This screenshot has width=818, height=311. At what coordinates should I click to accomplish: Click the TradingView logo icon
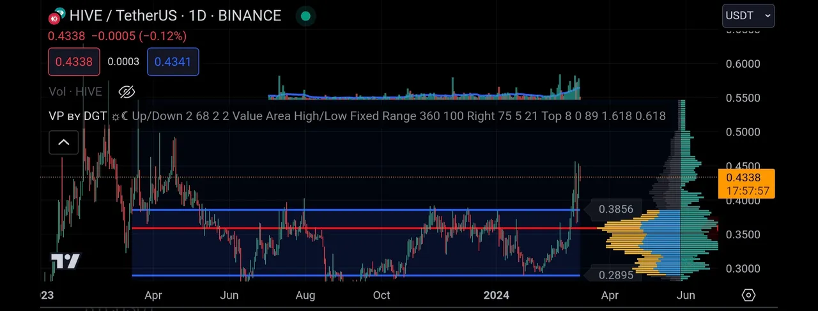[x=65, y=261]
